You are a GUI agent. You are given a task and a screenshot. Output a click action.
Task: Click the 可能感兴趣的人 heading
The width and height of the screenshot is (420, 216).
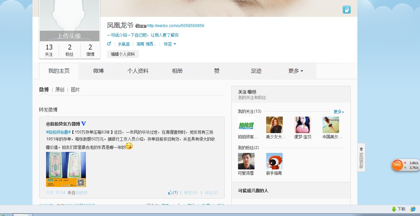pyautogui.click(x=253, y=191)
